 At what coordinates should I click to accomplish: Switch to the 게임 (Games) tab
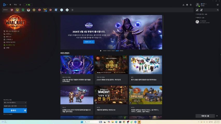tap(15, 5)
